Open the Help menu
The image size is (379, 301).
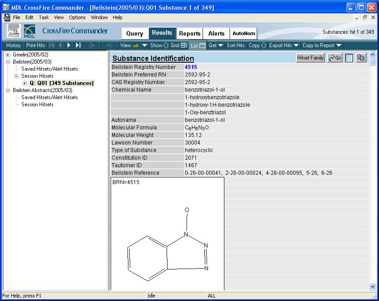(117, 17)
